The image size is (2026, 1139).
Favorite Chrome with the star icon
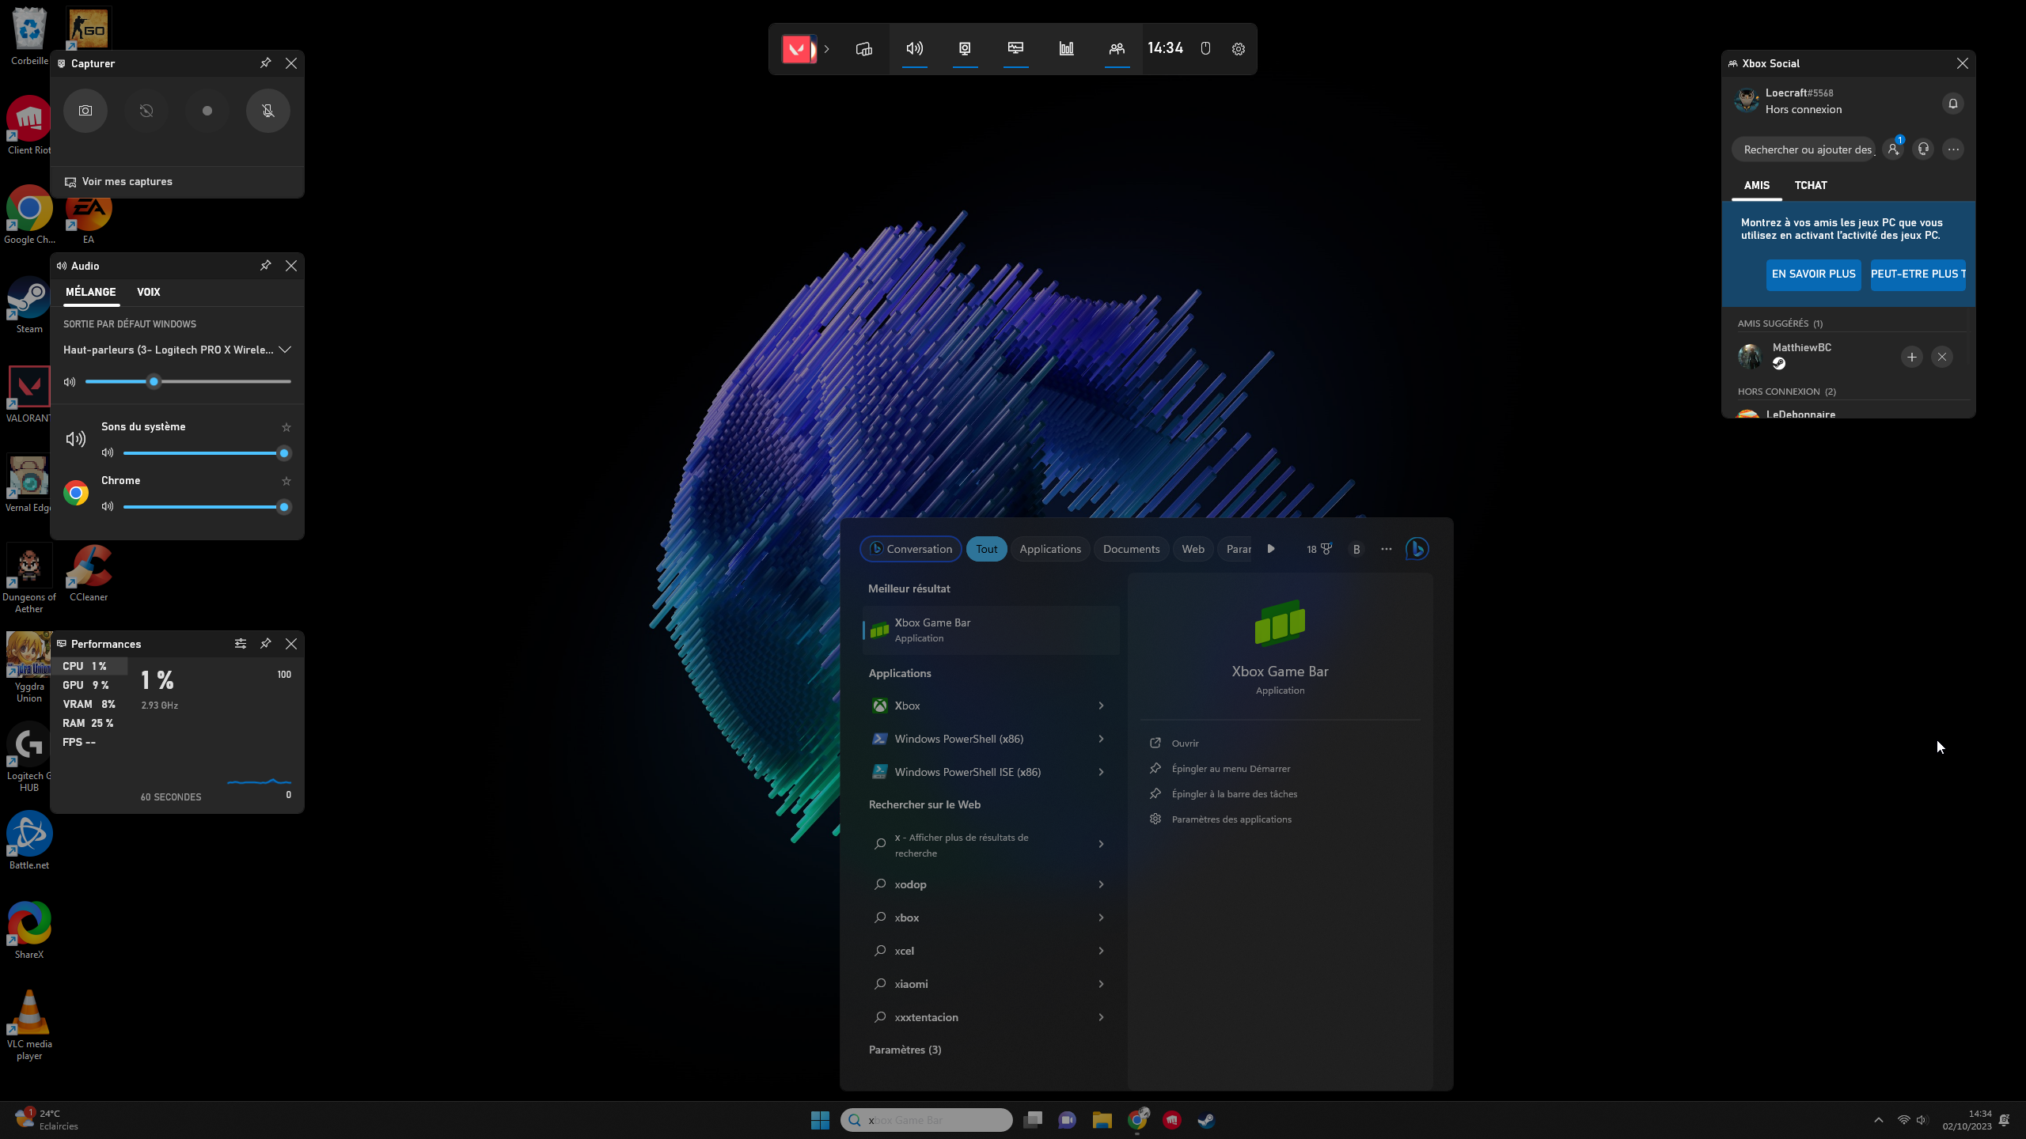286,482
